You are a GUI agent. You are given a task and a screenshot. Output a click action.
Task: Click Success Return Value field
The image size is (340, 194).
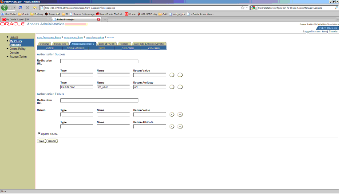[150, 75]
